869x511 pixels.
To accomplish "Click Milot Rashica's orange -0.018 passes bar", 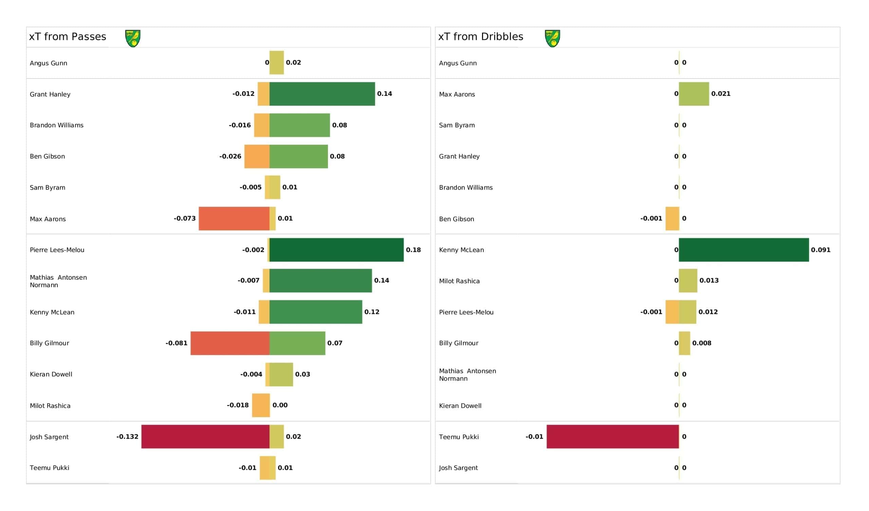I will click(x=261, y=405).
